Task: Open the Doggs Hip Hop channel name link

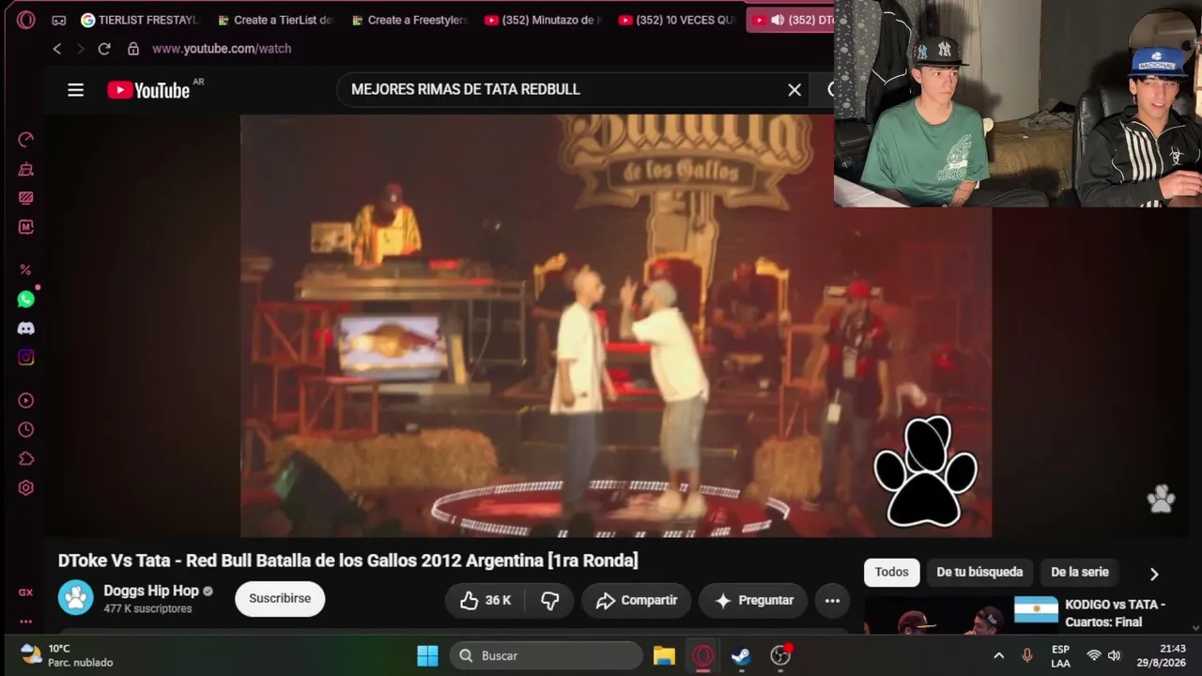Action: [x=151, y=591]
